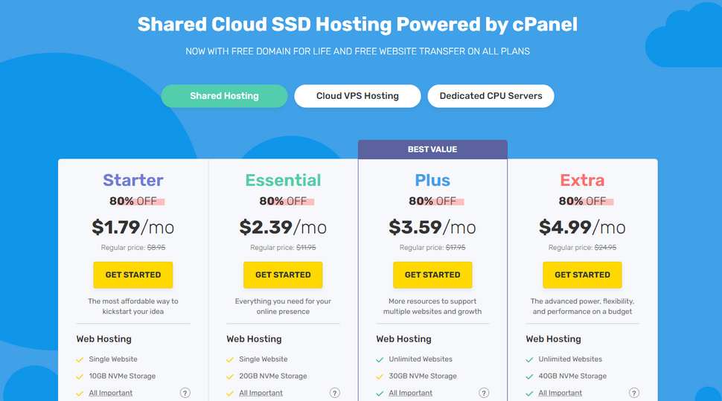Click the Shared Cloud SSD Hosting heading
Viewport: 722px width, 401px height.
357,25
